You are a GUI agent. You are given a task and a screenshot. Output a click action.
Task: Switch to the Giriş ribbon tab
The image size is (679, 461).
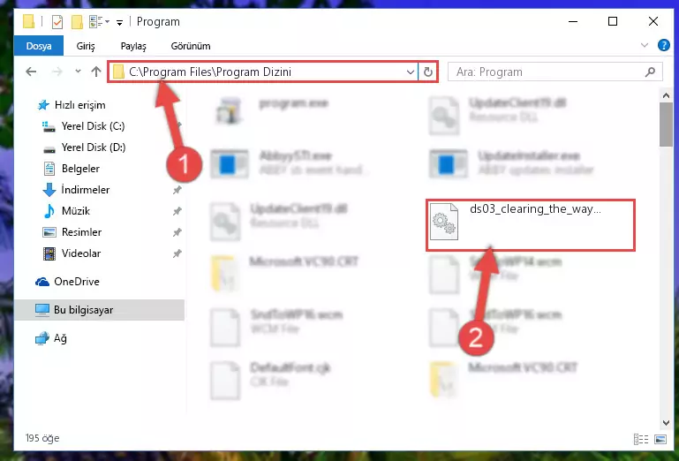click(x=86, y=46)
